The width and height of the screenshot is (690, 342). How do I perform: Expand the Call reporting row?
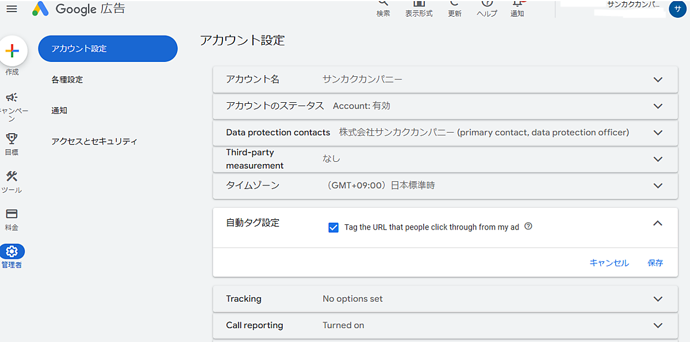click(658, 325)
